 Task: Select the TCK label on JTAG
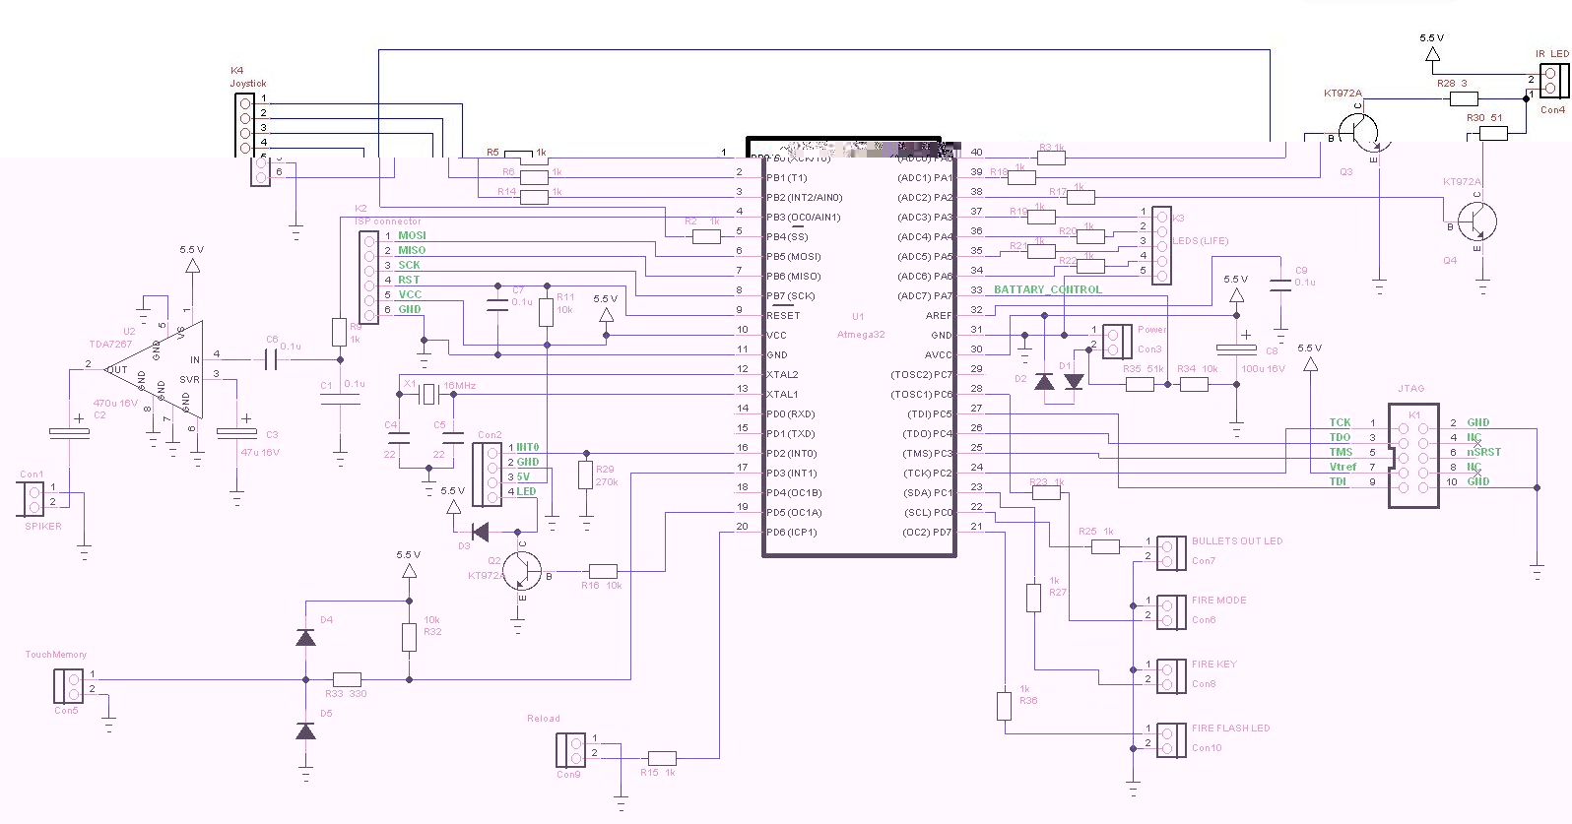1340,423
